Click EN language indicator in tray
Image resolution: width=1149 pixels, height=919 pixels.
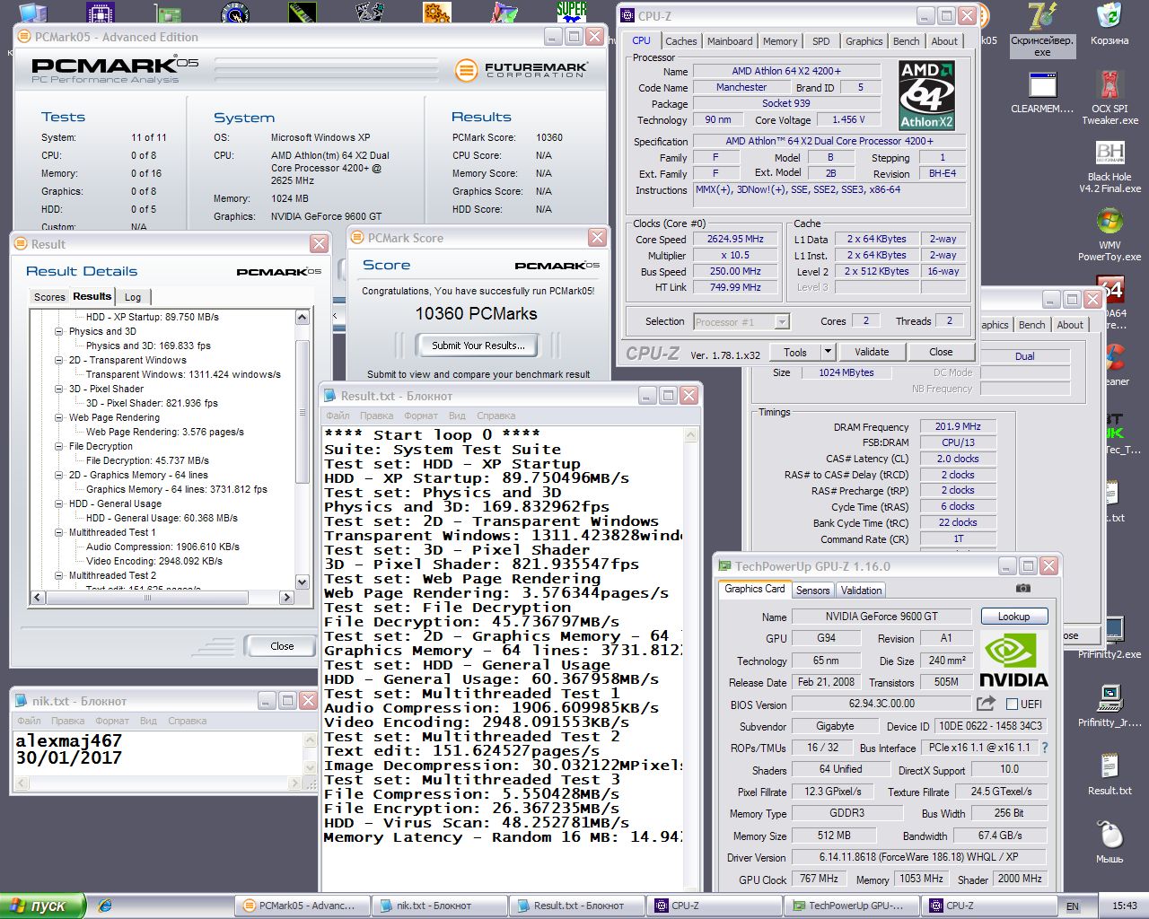tap(1073, 906)
